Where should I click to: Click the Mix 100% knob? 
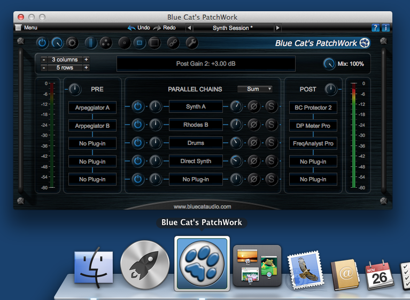(x=329, y=64)
